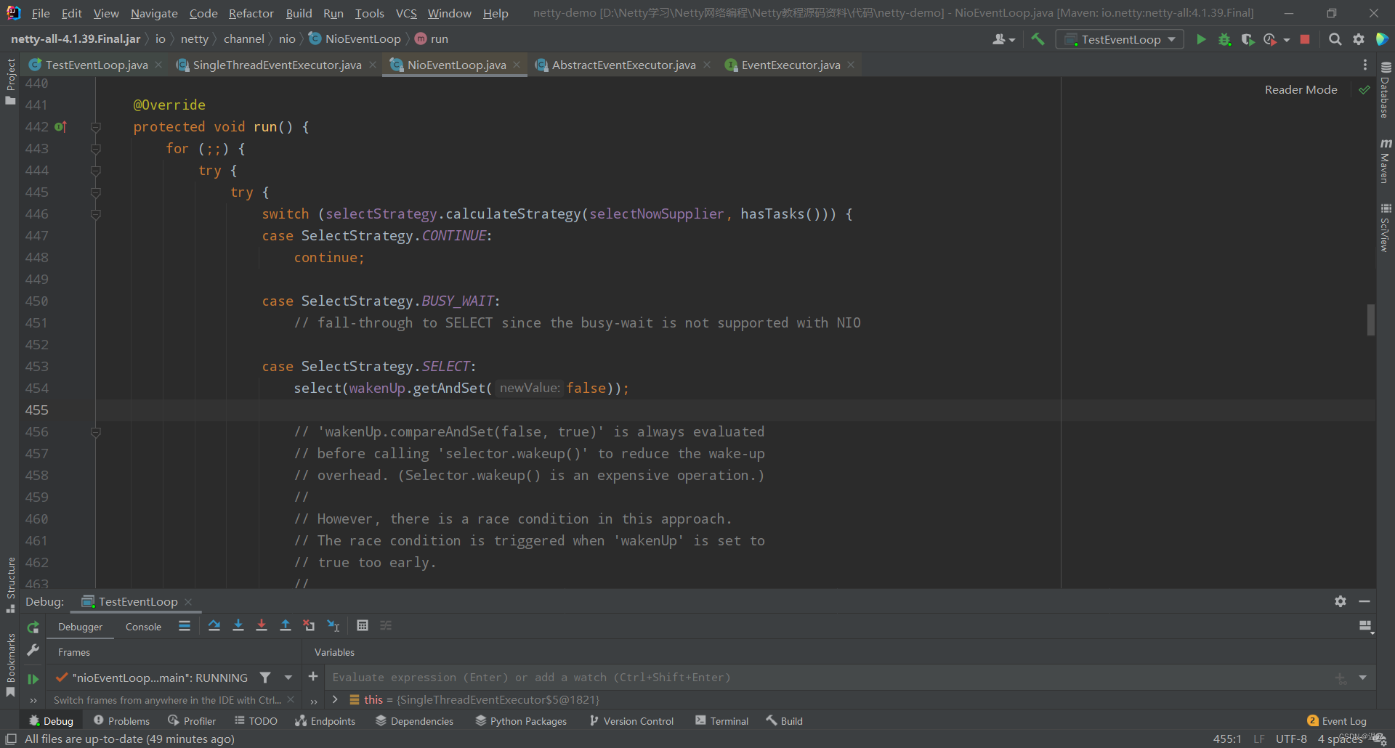This screenshot has height=748, width=1395.
Task: Open the profiler dropdown arrow next to the clock icon
Action: pyautogui.click(x=1287, y=40)
